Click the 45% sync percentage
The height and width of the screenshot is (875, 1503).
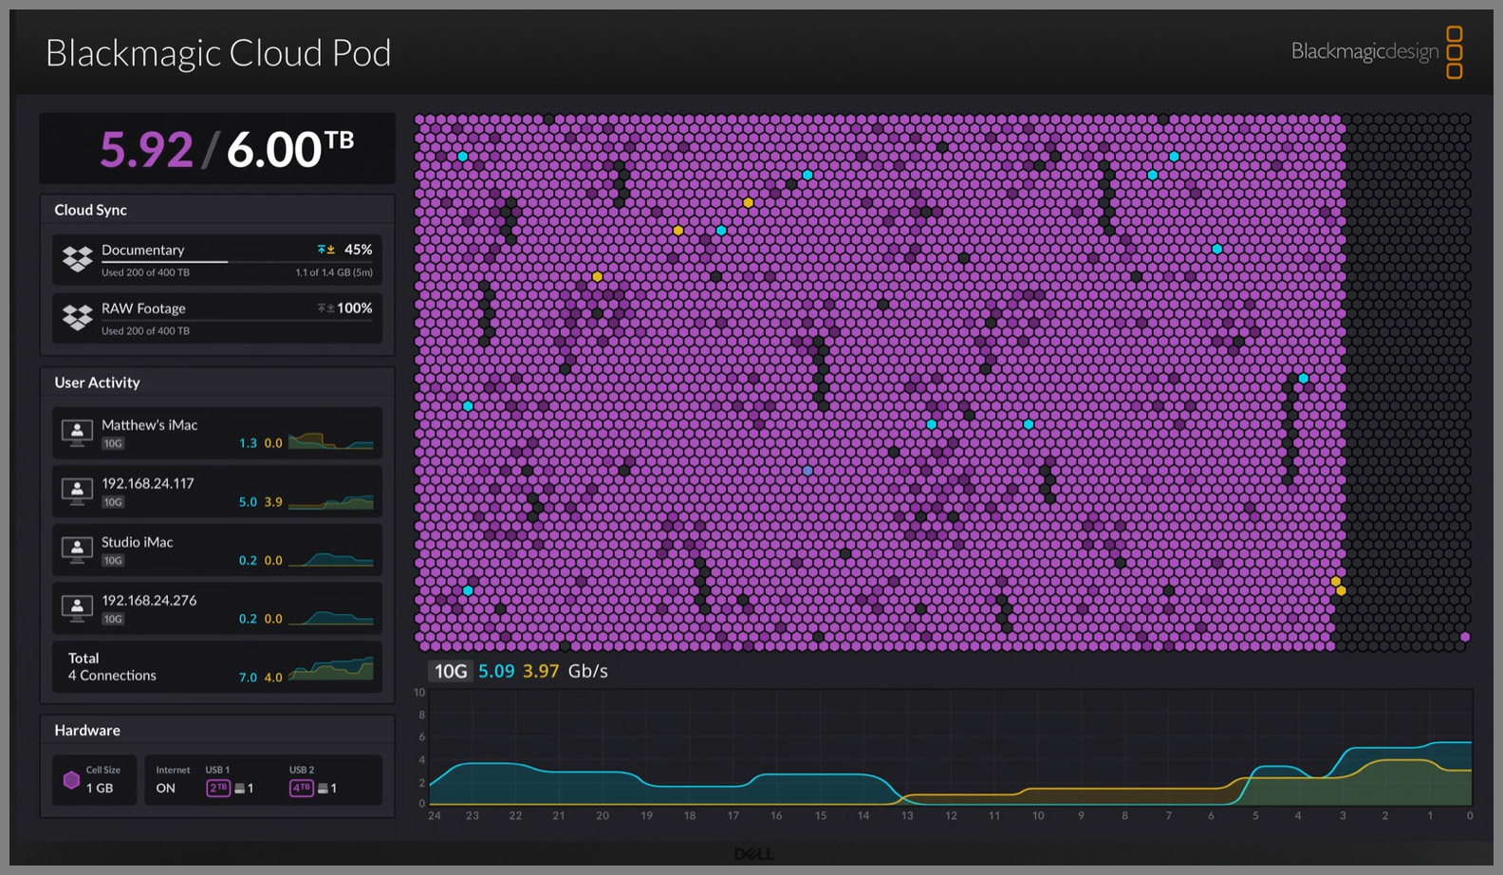click(358, 250)
